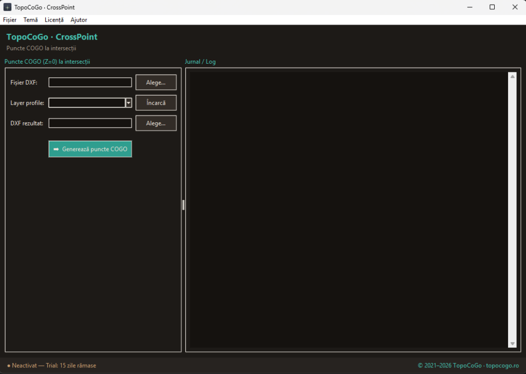This screenshot has height=374, width=526.
Task: Open the Ajutor menu
Action: point(79,20)
